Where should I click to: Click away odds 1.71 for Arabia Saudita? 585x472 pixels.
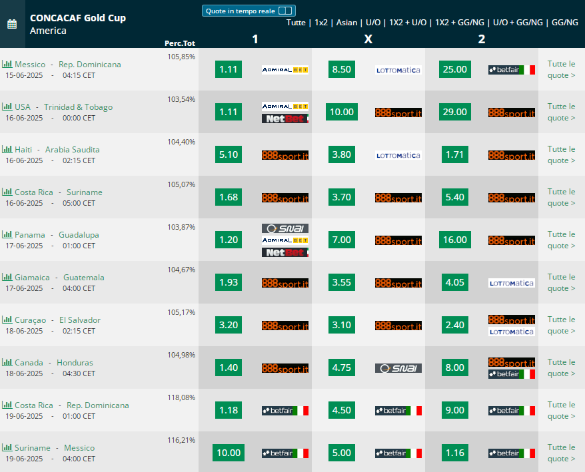pos(455,154)
